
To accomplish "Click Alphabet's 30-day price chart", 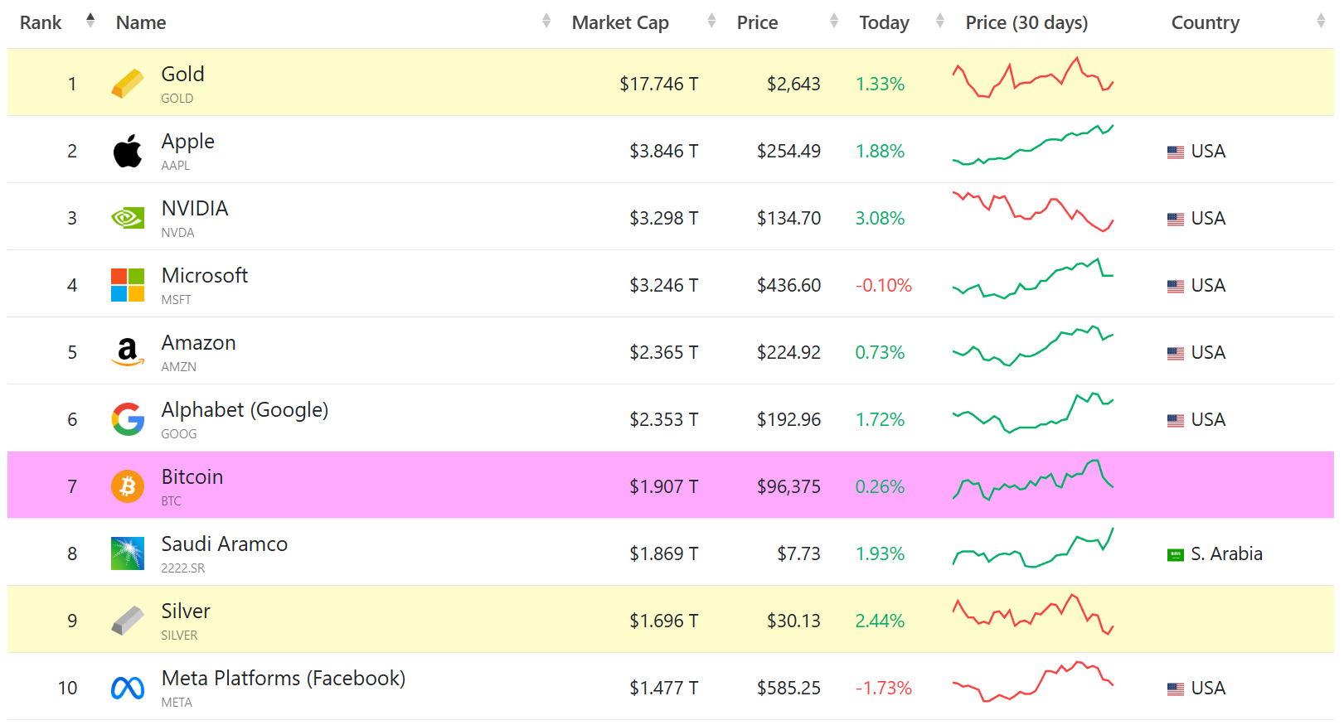I will pos(1033,413).
